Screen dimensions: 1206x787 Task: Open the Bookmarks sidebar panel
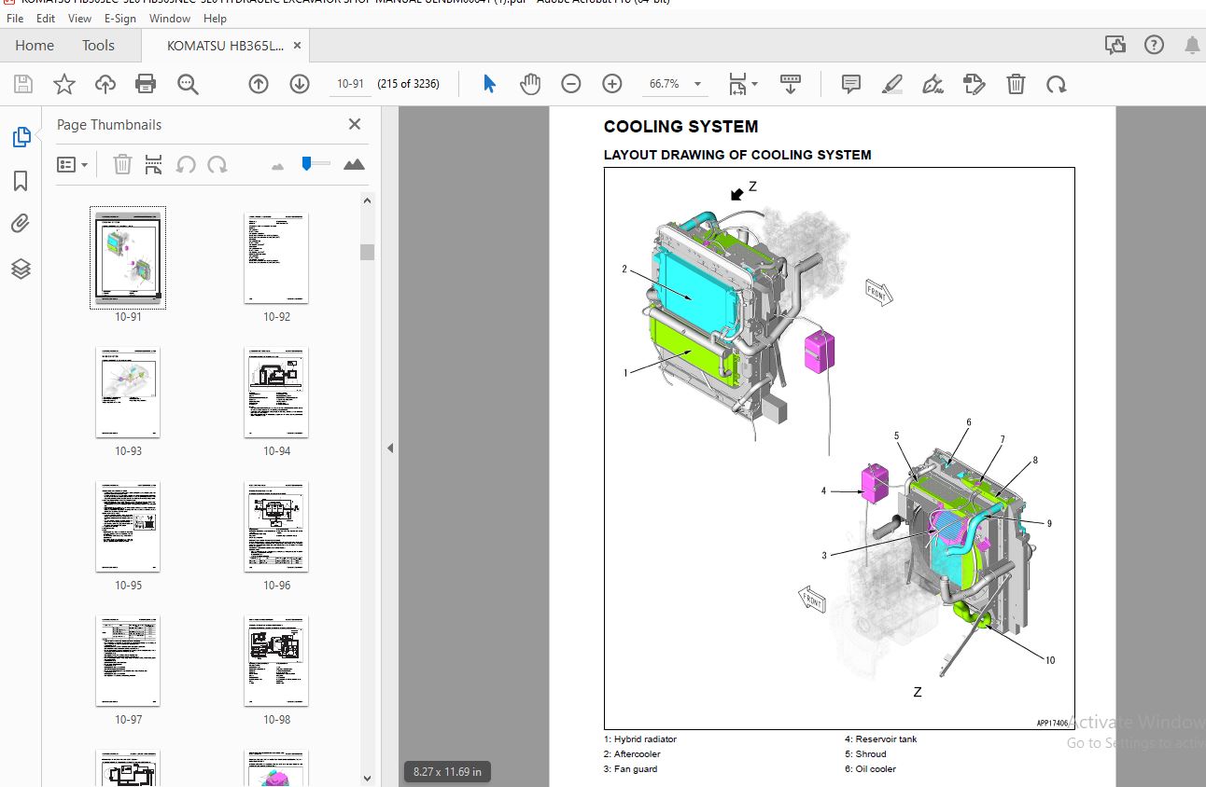click(x=21, y=181)
